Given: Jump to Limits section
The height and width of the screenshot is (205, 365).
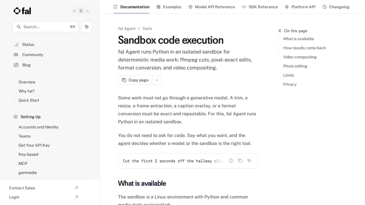Looking at the screenshot, I should (288, 75).
